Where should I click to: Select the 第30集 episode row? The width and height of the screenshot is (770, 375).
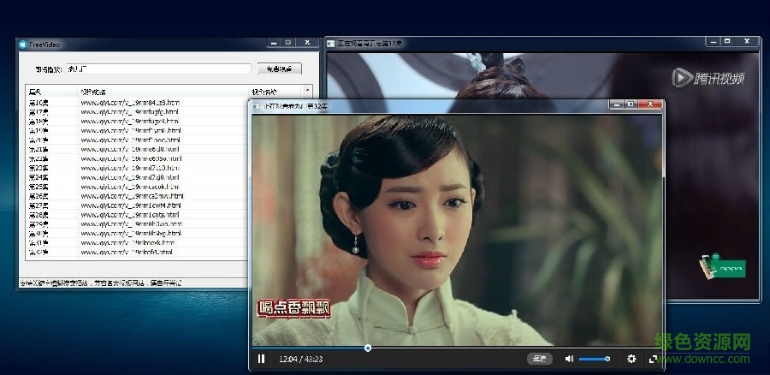pos(137,234)
